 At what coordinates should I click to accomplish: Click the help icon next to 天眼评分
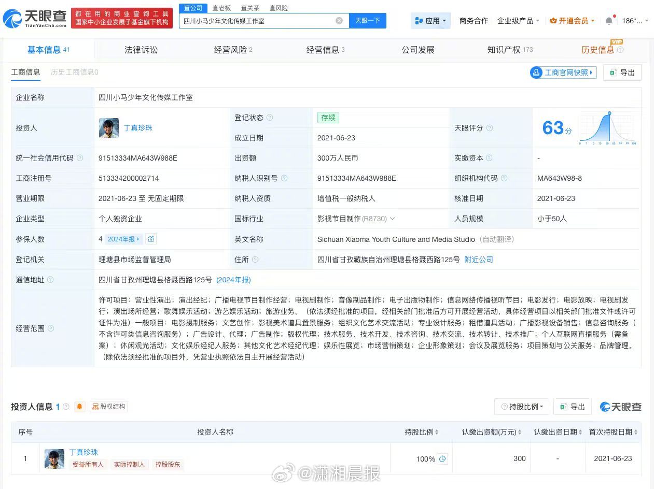point(491,128)
